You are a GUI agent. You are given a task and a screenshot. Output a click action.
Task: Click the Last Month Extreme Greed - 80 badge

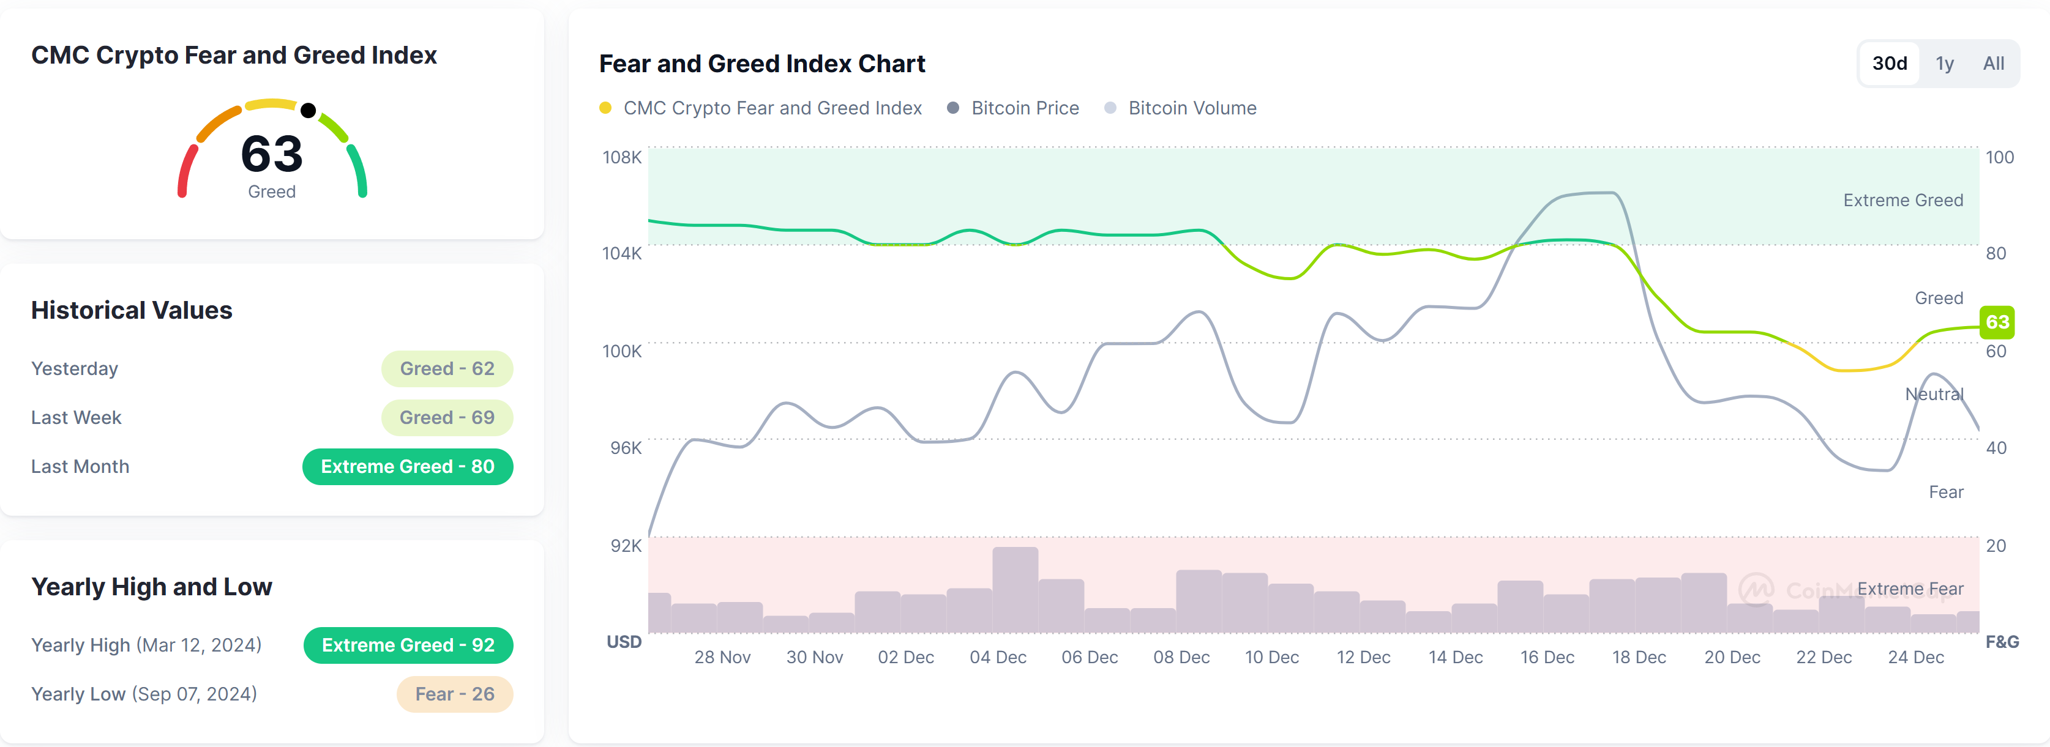pos(408,467)
